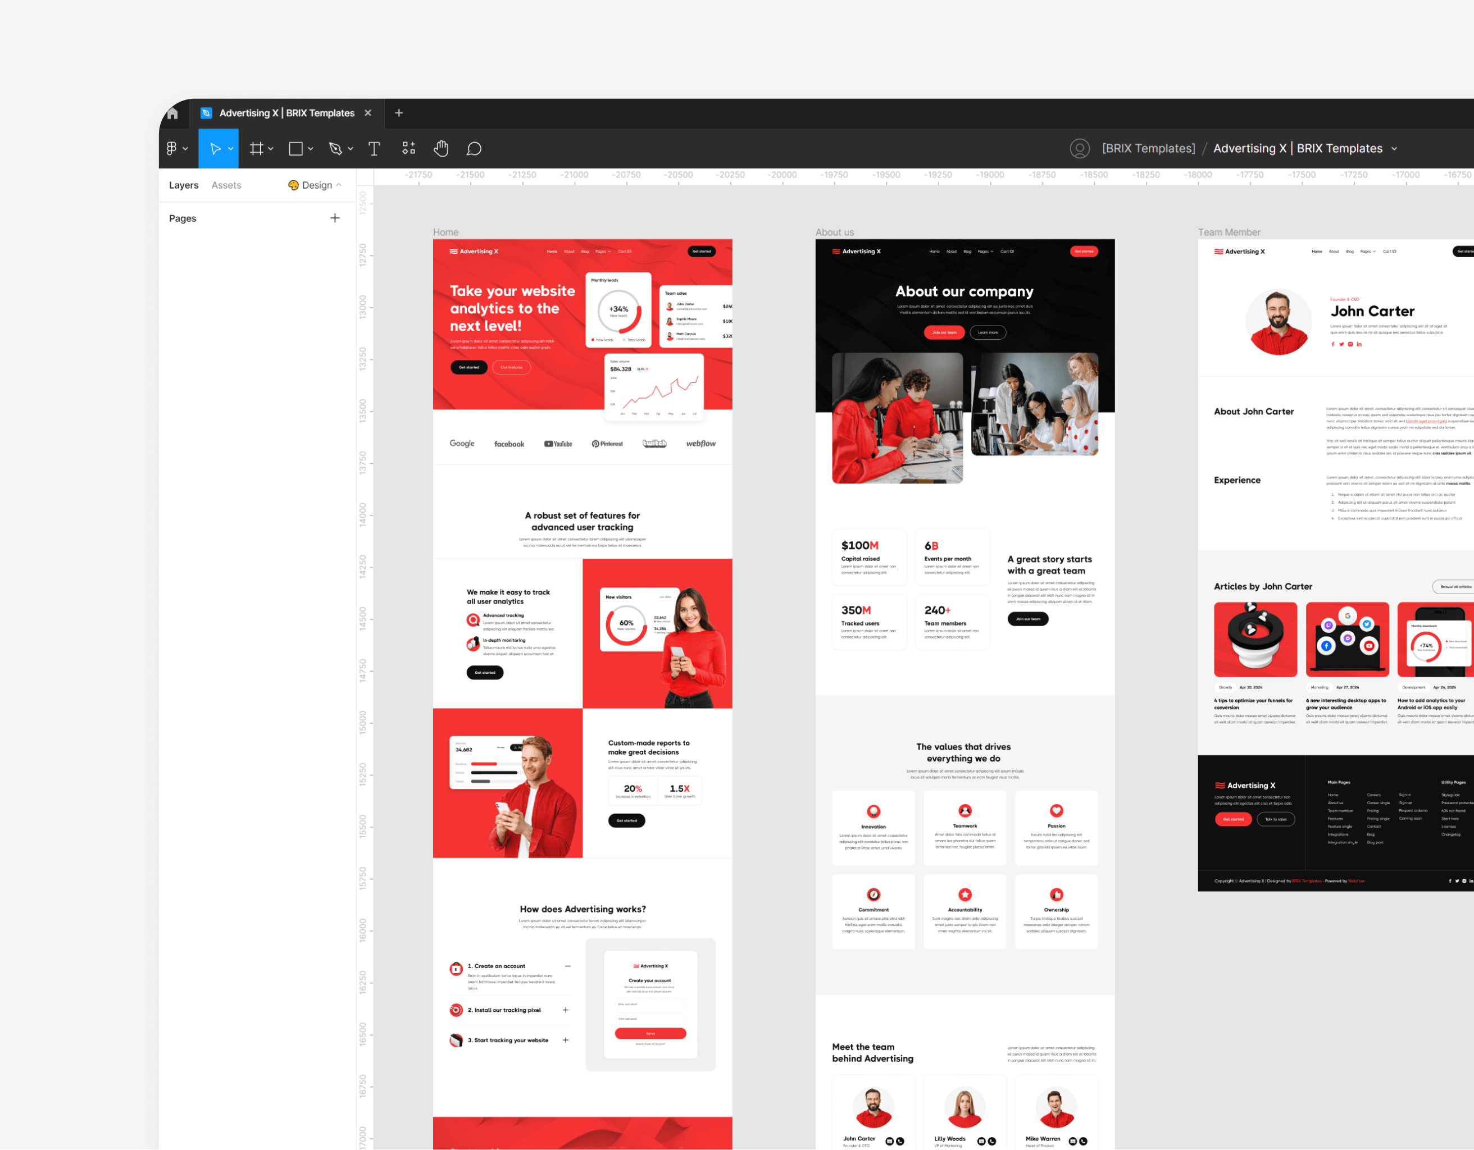Collapse the Design panel with its chevron
This screenshot has height=1150, width=1474.
pos(339,185)
